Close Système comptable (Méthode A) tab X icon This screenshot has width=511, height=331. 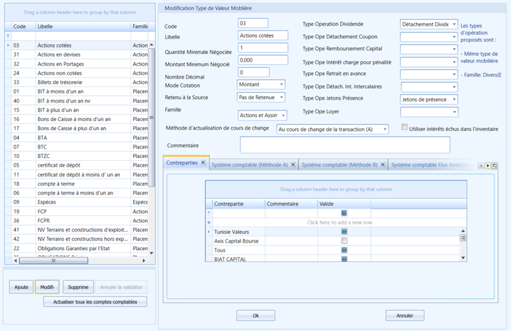(x=293, y=165)
